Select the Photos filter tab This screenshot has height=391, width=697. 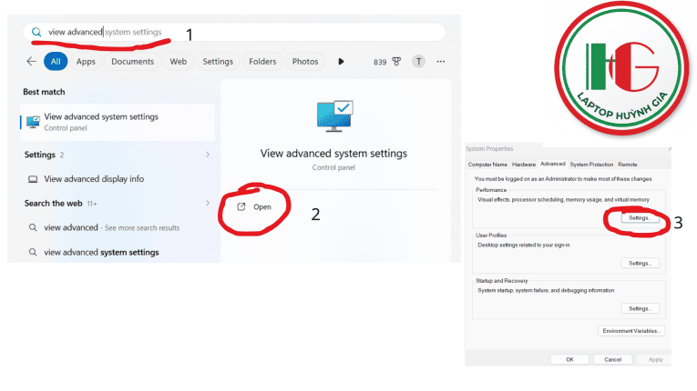coord(305,62)
